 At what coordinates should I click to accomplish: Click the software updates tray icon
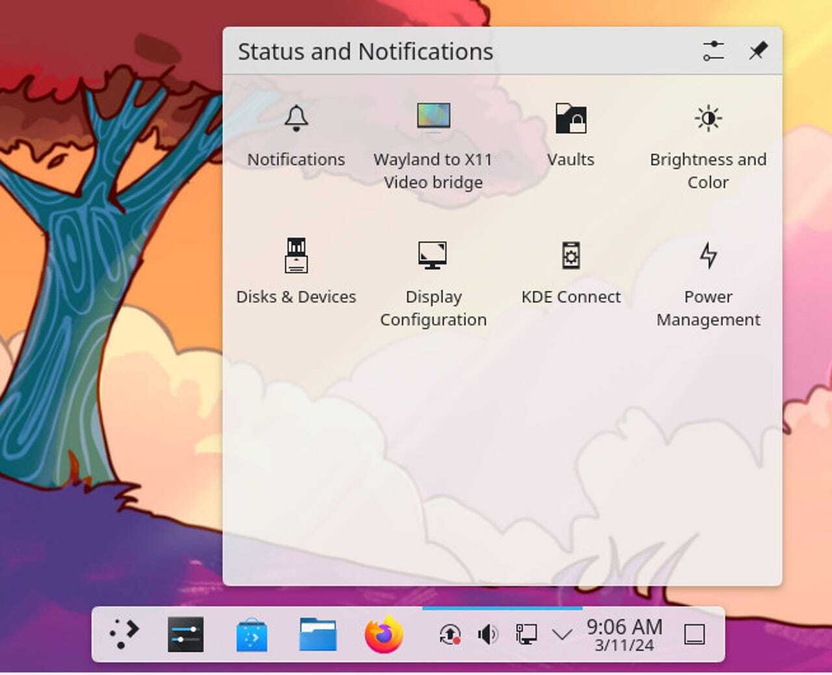(450, 634)
